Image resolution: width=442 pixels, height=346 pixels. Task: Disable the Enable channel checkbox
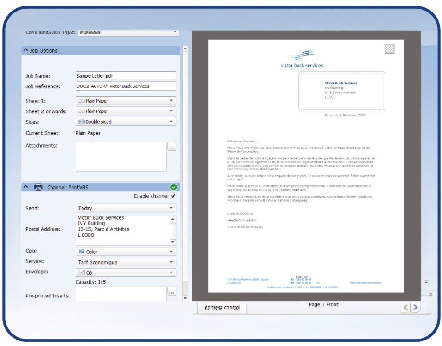(173, 196)
